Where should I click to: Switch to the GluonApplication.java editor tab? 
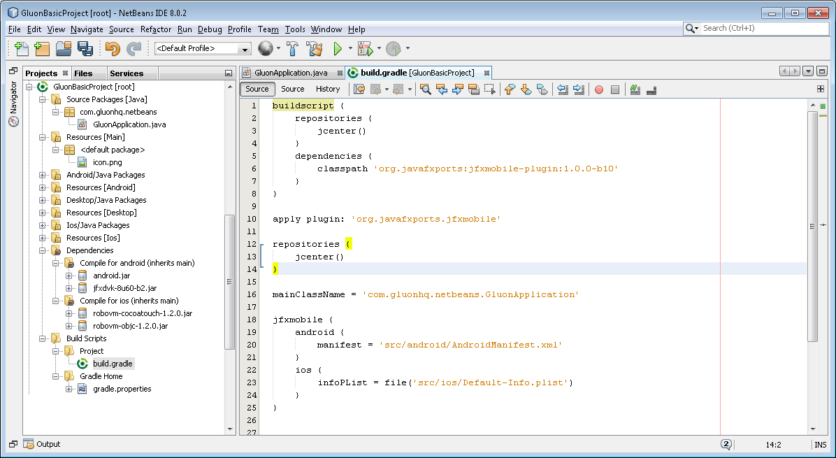[x=291, y=73]
